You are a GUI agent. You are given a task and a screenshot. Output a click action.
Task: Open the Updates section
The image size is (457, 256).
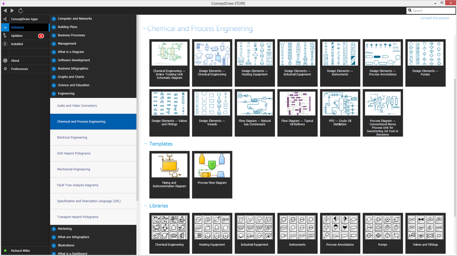(x=17, y=36)
